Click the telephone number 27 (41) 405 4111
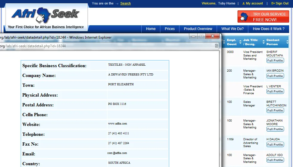Screen dimensions: 293x167 tap(118, 133)
